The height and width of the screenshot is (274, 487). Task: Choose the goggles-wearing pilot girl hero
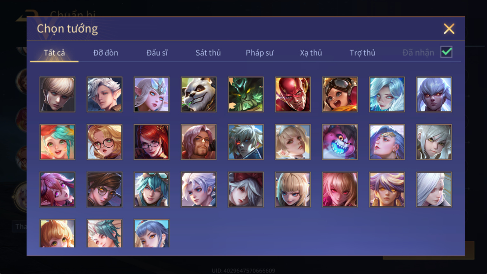340,94
